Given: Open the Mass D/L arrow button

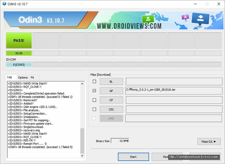Looking at the screenshot, I should [209, 142].
